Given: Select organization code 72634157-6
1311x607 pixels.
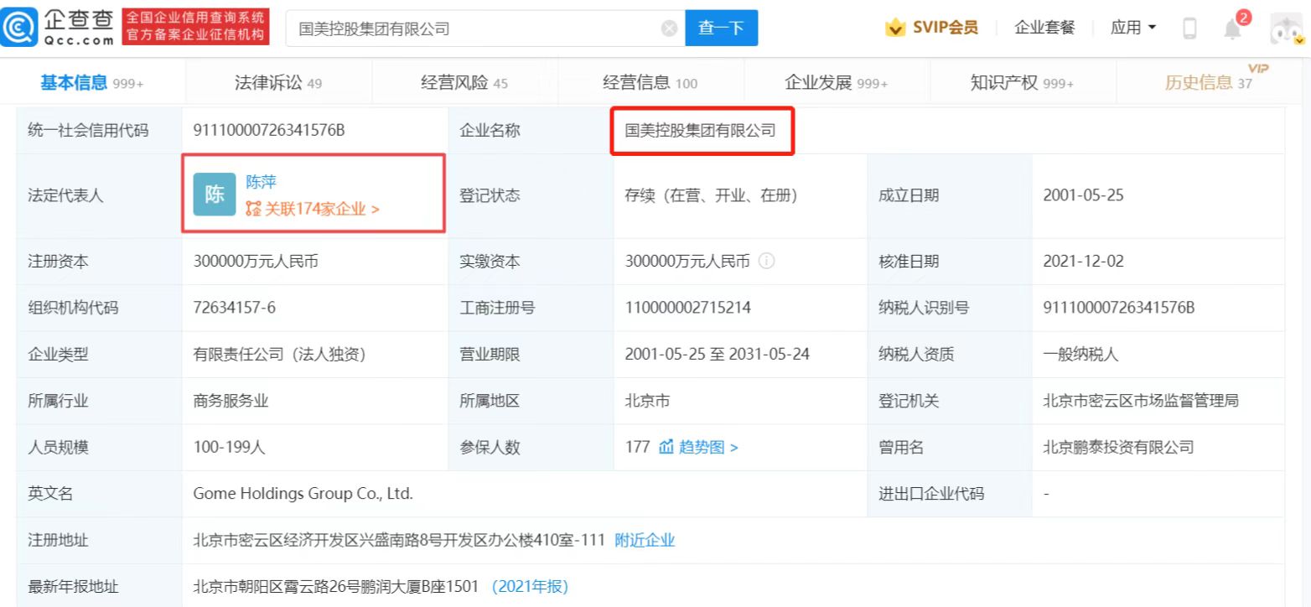Looking at the screenshot, I should [235, 308].
